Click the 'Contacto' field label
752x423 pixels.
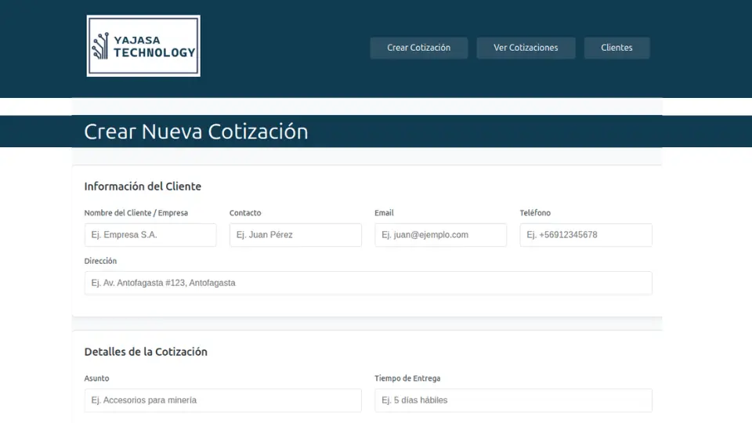[245, 213]
